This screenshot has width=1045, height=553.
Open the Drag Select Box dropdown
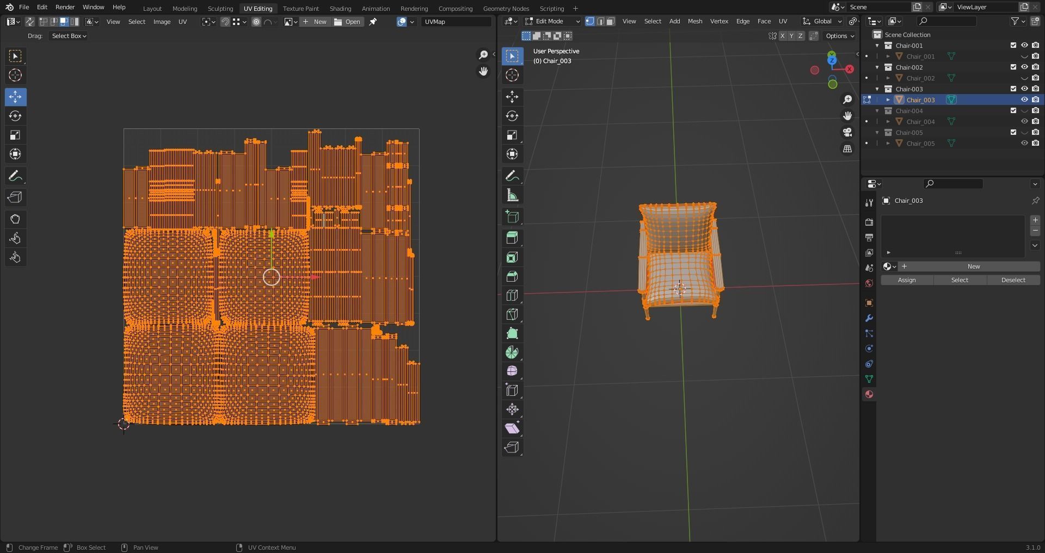69,36
